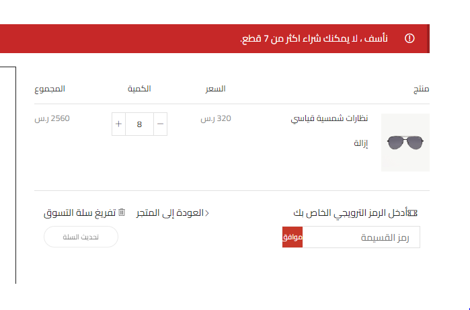Go back via العودة إلى المتجر link
The width and height of the screenshot is (470, 310).
(170, 213)
